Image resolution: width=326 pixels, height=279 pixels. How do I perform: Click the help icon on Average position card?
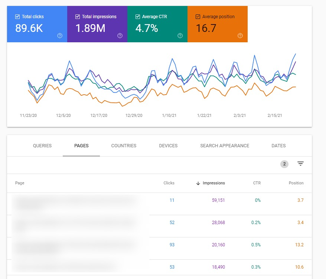(x=240, y=36)
